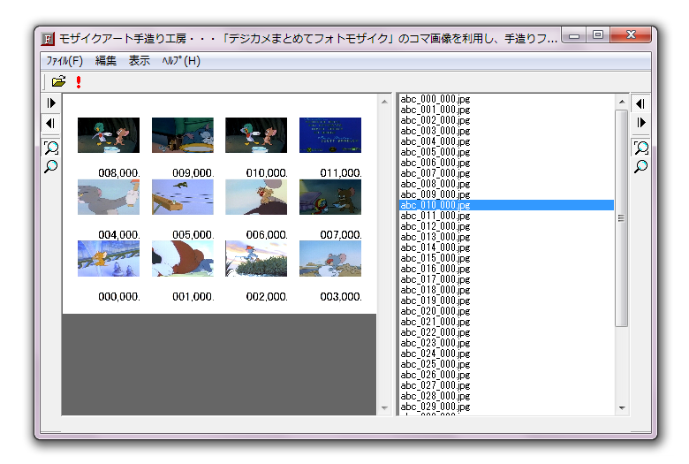This screenshot has height=464, width=689.
Task: Click thumbnail pane scrollbar down arrow
Action: click(x=384, y=408)
